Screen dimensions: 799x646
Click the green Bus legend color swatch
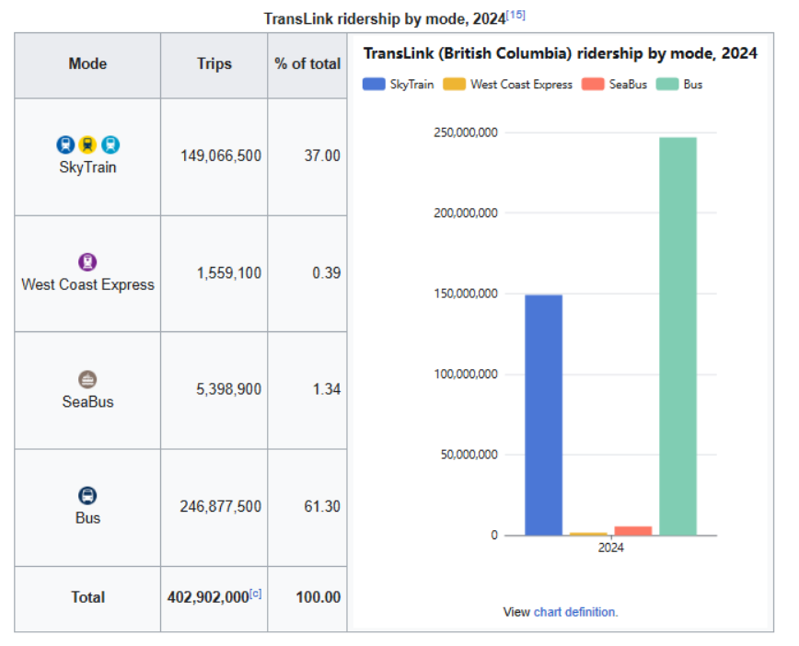pyautogui.click(x=668, y=84)
